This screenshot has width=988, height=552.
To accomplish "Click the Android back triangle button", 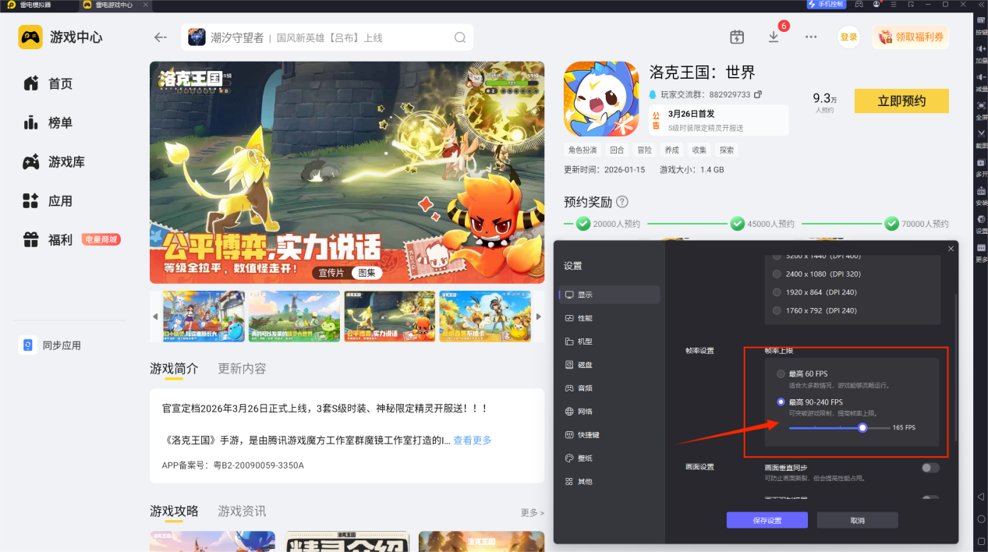I will click(981, 497).
